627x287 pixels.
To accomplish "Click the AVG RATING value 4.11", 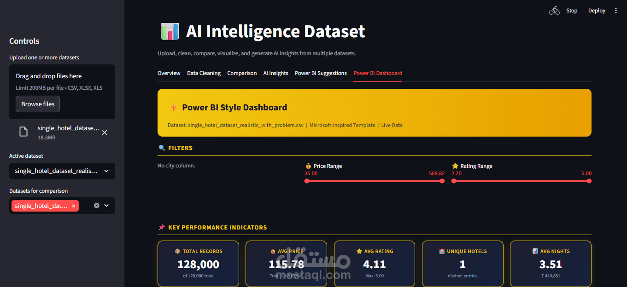I will click(x=374, y=264).
